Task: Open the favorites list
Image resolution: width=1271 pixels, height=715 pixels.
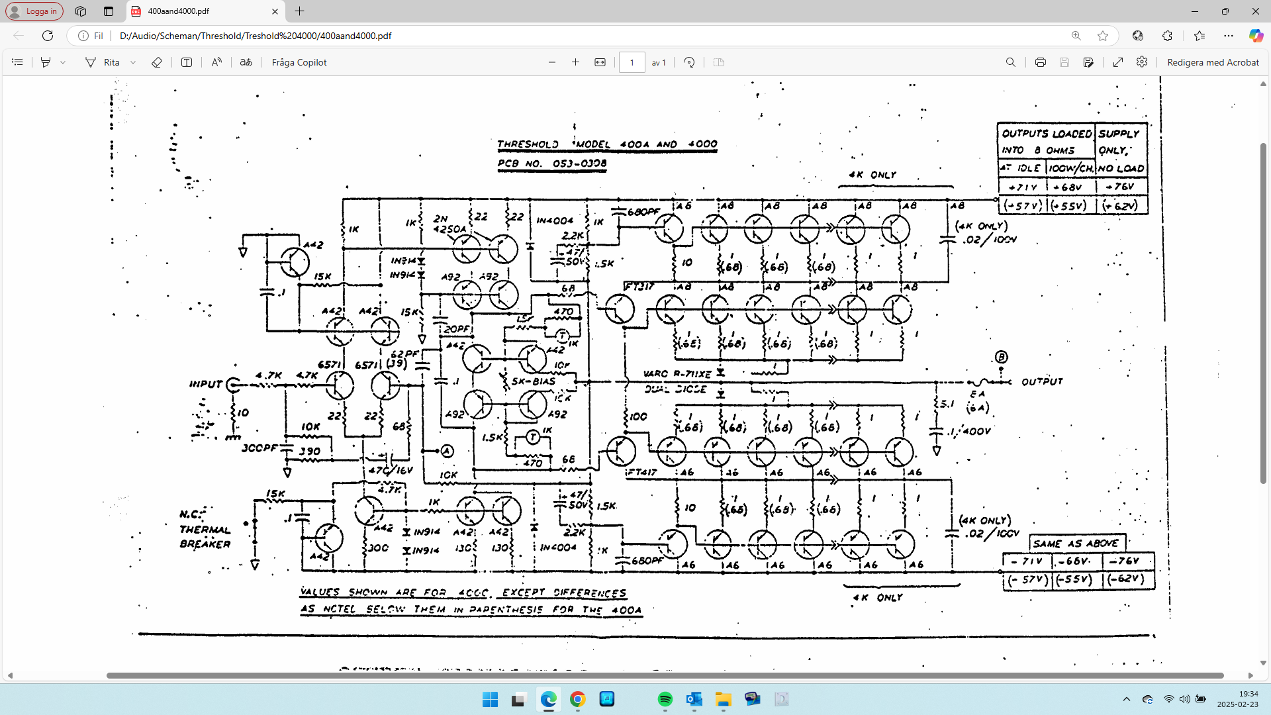Action: pyautogui.click(x=1200, y=36)
